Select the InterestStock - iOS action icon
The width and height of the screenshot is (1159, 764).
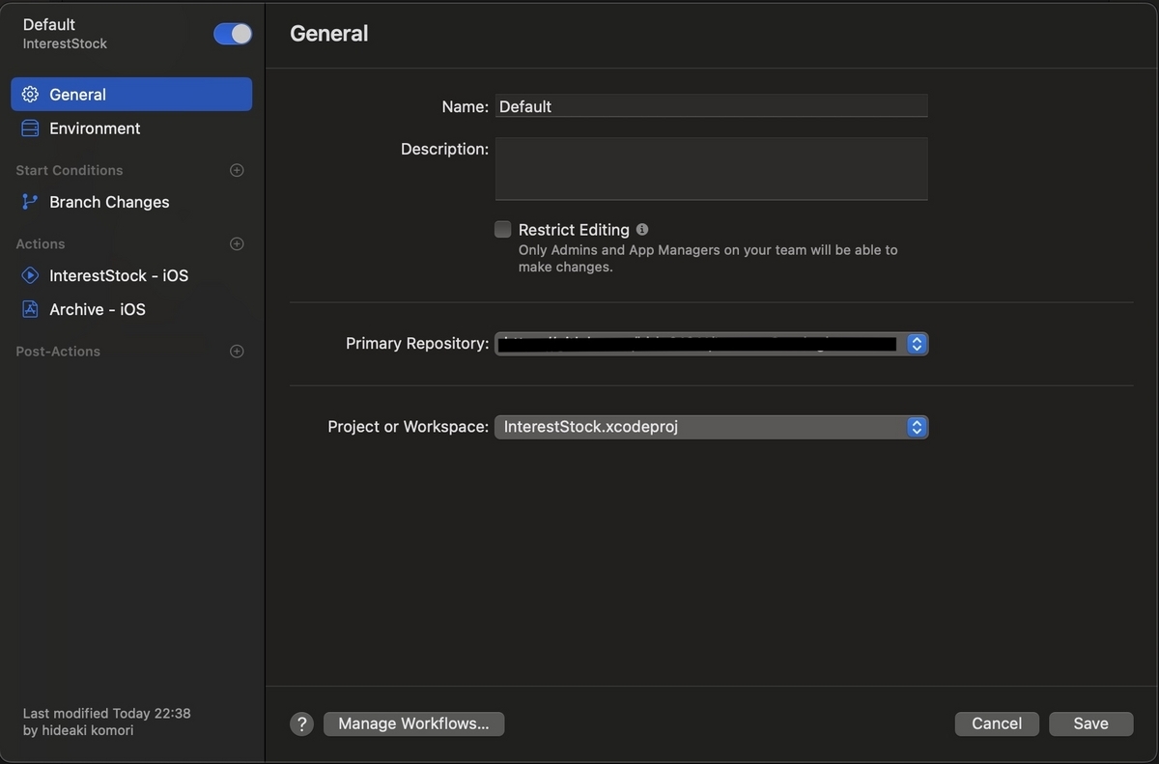pos(30,275)
